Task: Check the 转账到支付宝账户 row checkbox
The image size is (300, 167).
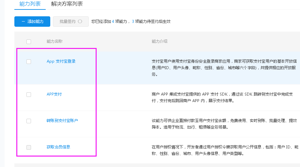Action: pyautogui.click(x=29, y=121)
